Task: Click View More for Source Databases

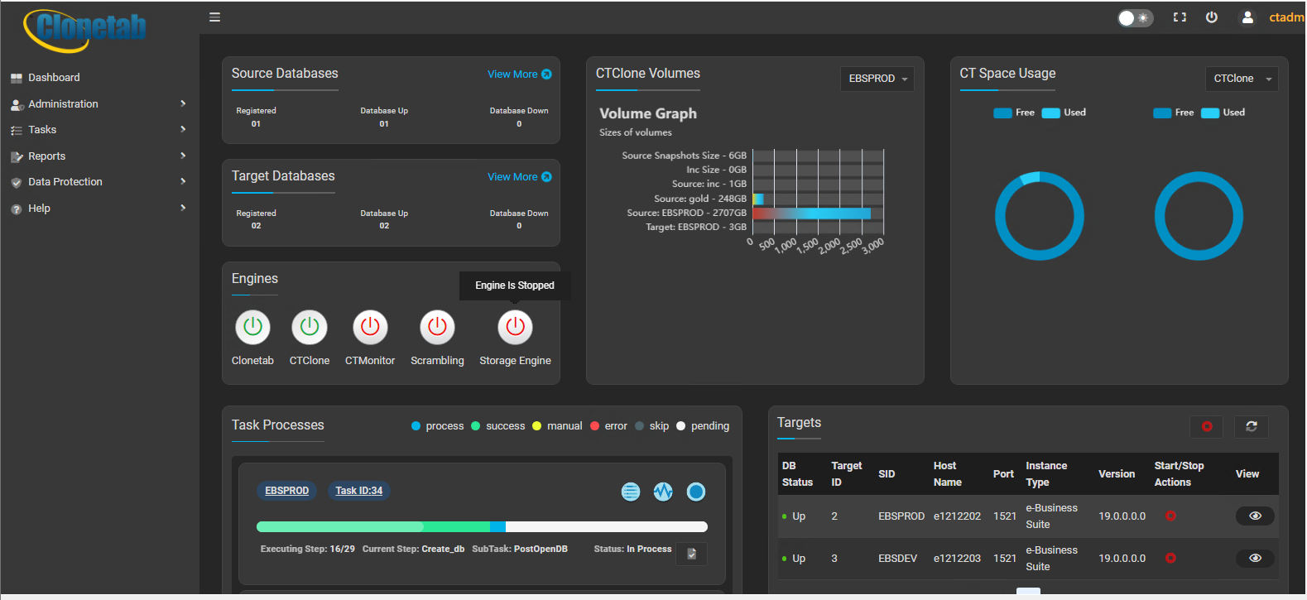Action: tap(519, 74)
